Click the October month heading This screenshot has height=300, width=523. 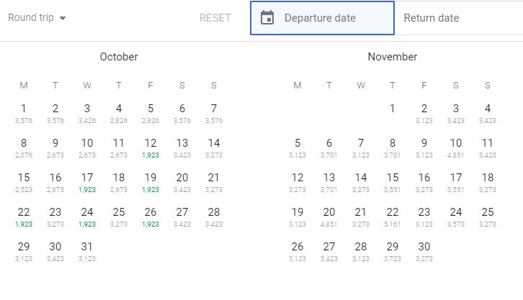pyautogui.click(x=119, y=57)
